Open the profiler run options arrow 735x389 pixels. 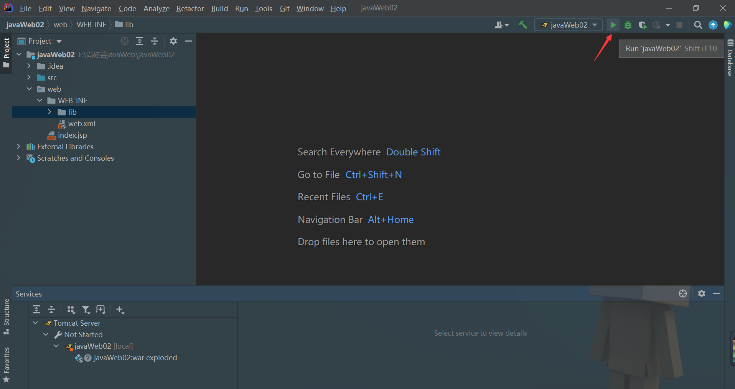668,25
